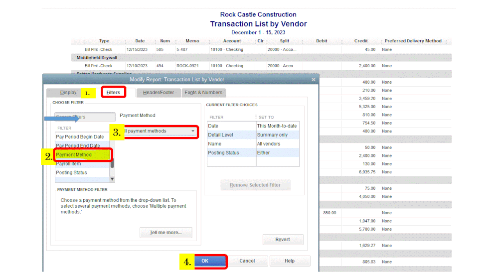The image size is (498, 280).
Task: Open the Filters tab
Action: (113, 92)
